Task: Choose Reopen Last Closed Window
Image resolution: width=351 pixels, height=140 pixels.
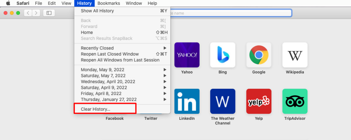Action: [122, 54]
